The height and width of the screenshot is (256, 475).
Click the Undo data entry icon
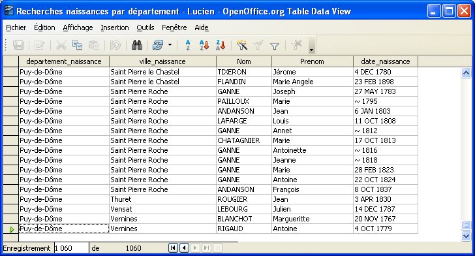[115, 45]
